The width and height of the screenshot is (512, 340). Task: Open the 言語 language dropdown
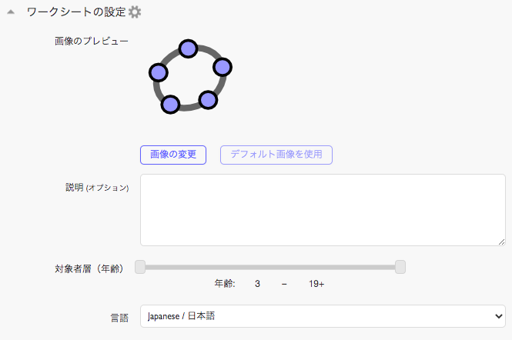point(323,316)
